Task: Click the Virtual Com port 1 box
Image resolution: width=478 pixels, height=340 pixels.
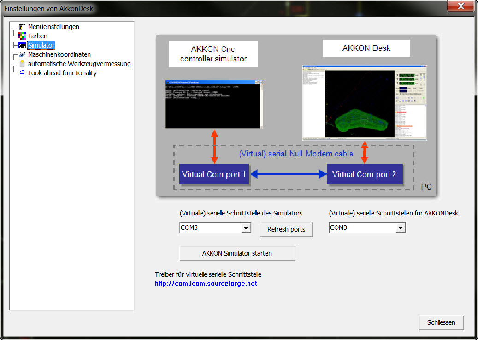Action: 214,174
